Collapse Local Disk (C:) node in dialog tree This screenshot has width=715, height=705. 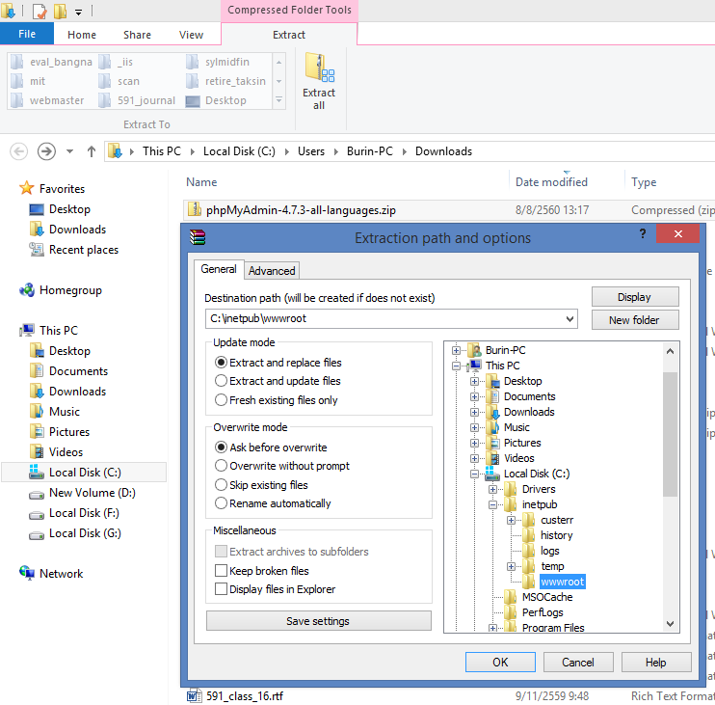click(x=474, y=475)
